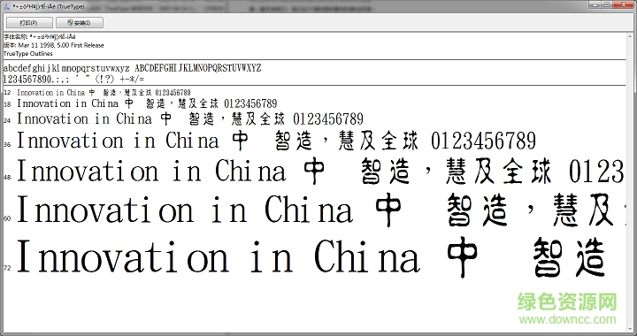
Task: Click the 'TrueType Outlines' text
Action: coord(28,54)
